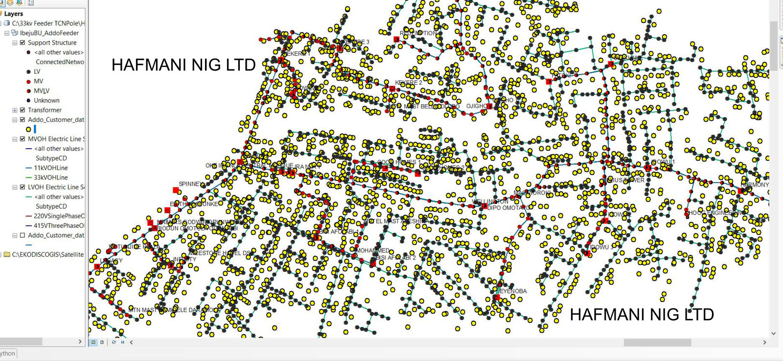Screen dimensions: 783x361
Task: Click the 220VSinglePhase red line symbol
Action: (x=28, y=216)
